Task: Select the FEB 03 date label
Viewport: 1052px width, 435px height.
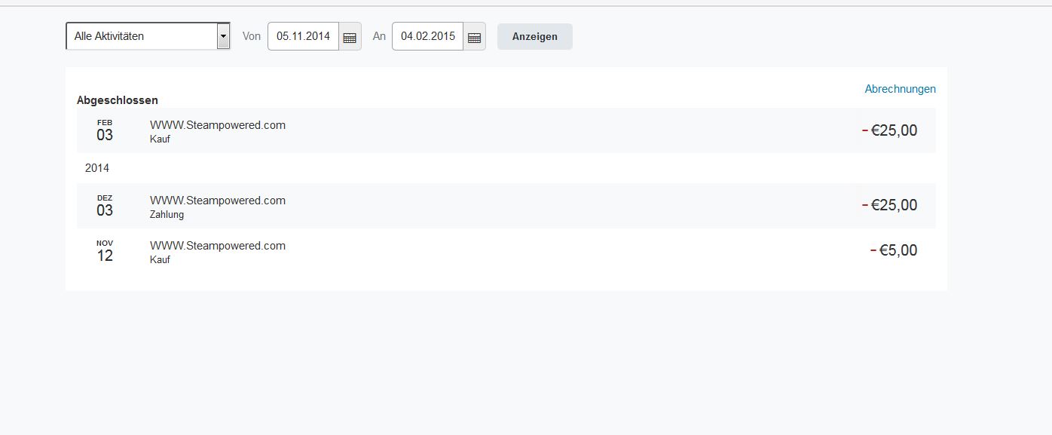Action: tap(105, 131)
